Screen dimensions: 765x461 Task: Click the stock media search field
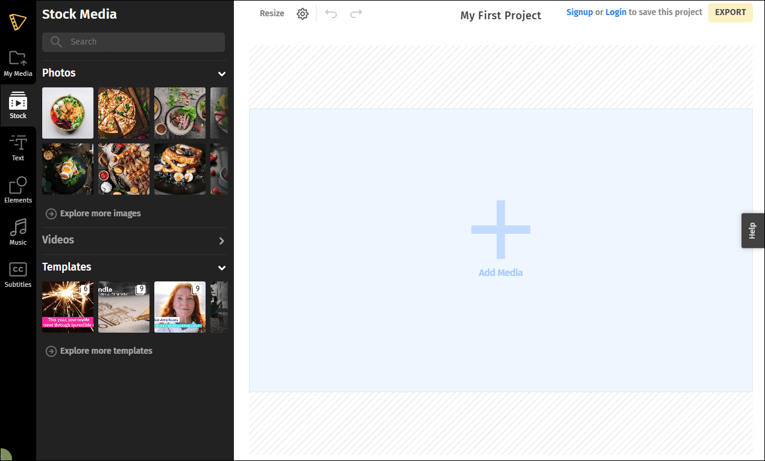point(133,42)
